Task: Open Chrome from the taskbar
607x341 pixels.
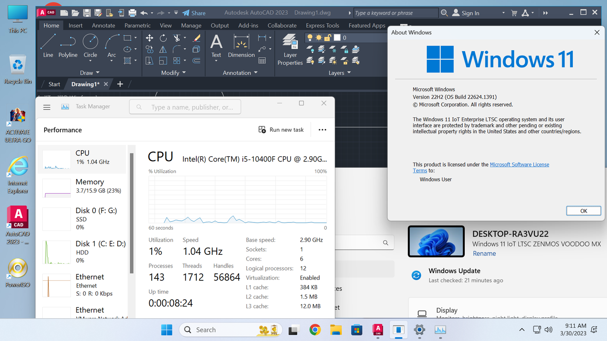Action: pyautogui.click(x=315, y=330)
